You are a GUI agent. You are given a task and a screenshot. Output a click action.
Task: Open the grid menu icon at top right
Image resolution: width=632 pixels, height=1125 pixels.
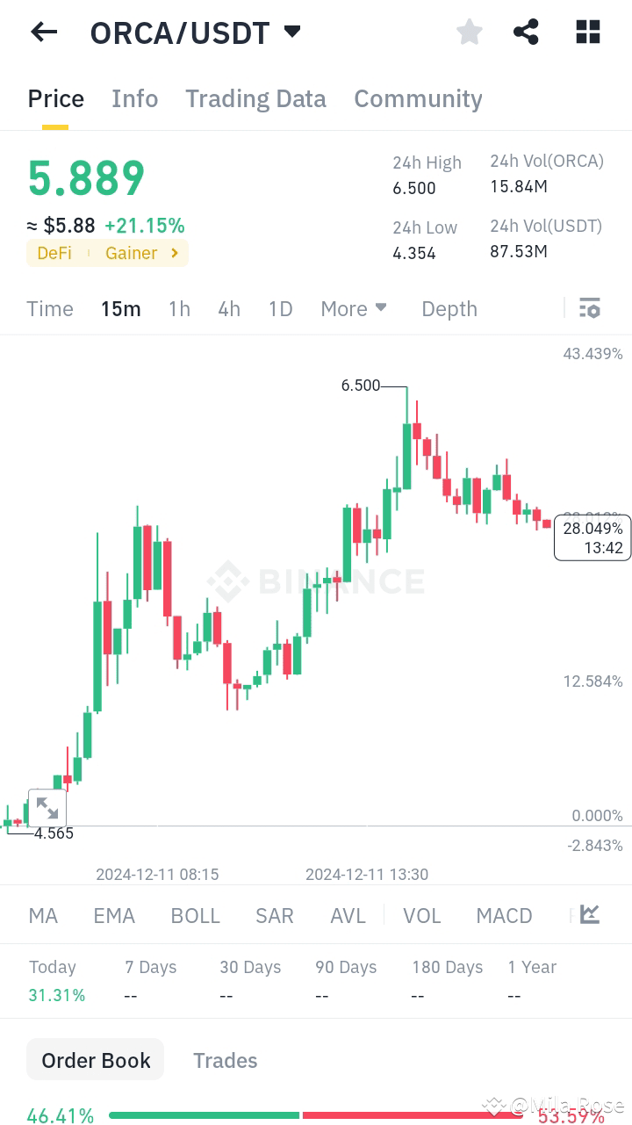(587, 32)
